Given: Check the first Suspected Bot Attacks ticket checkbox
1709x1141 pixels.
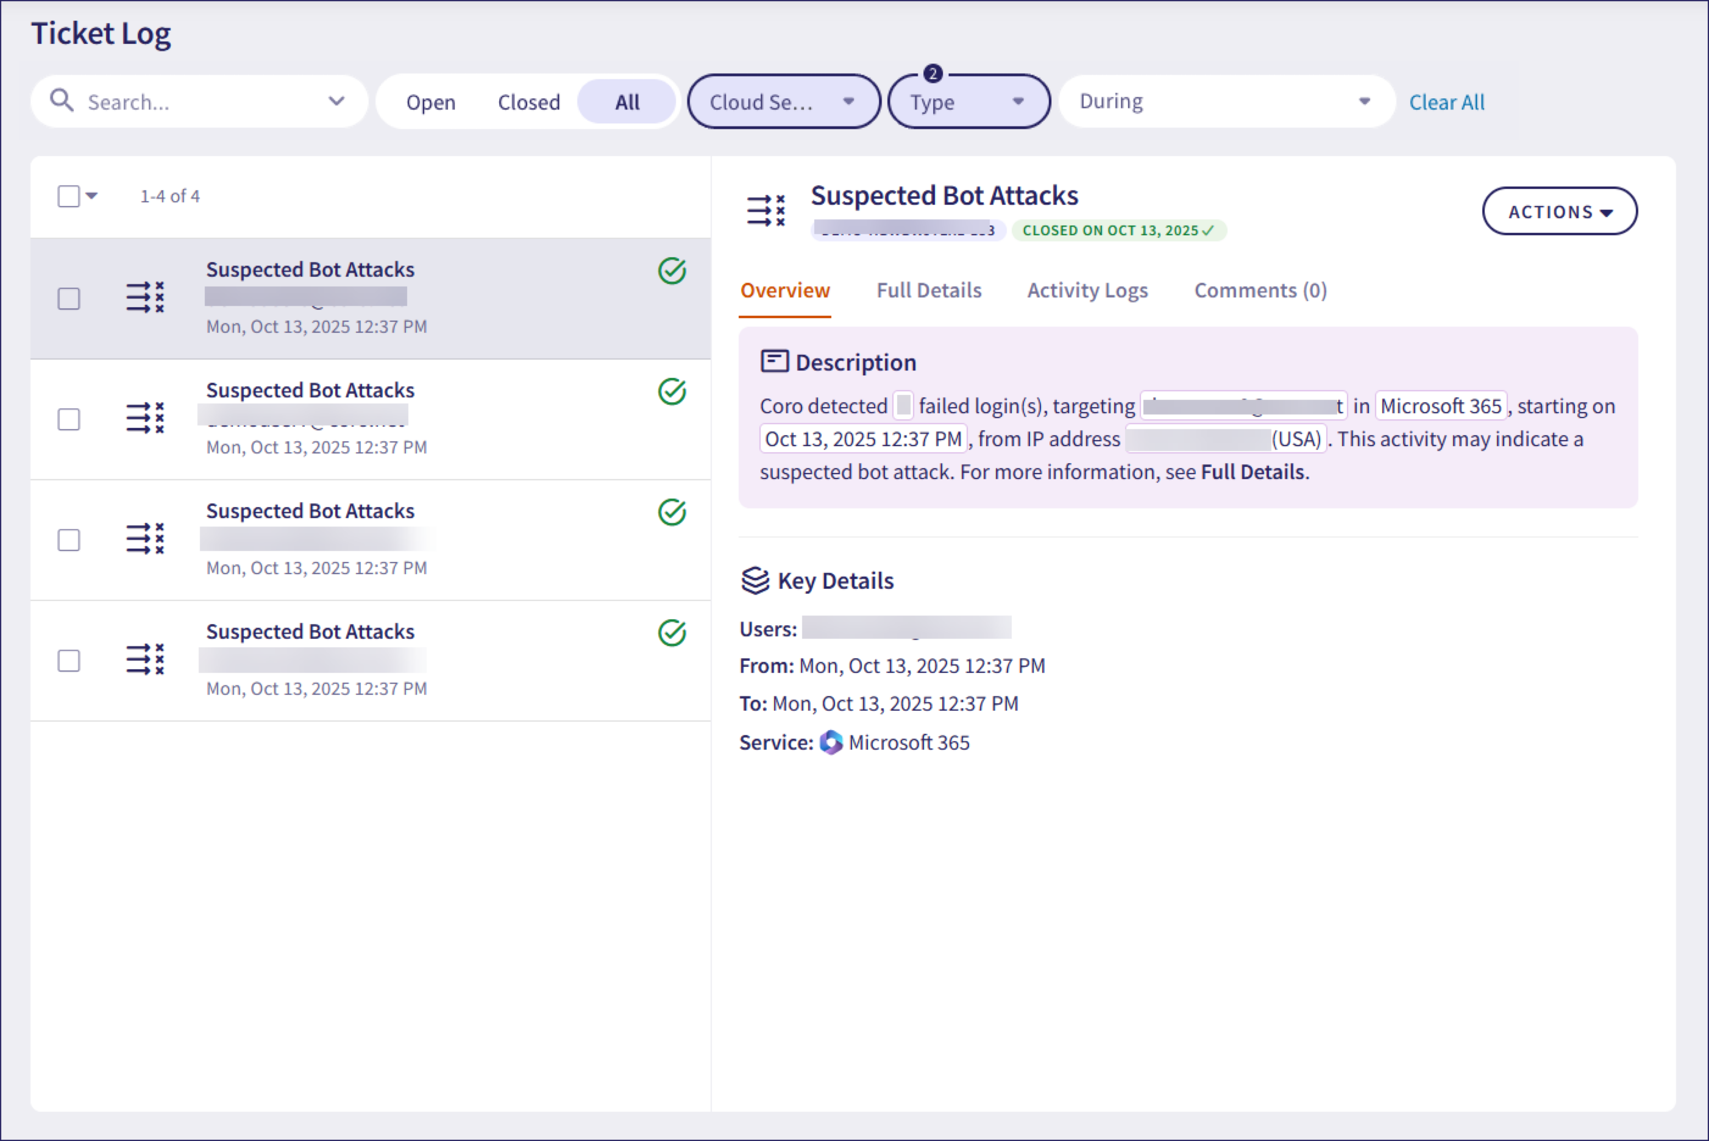Looking at the screenshot, I should (68, 298).
